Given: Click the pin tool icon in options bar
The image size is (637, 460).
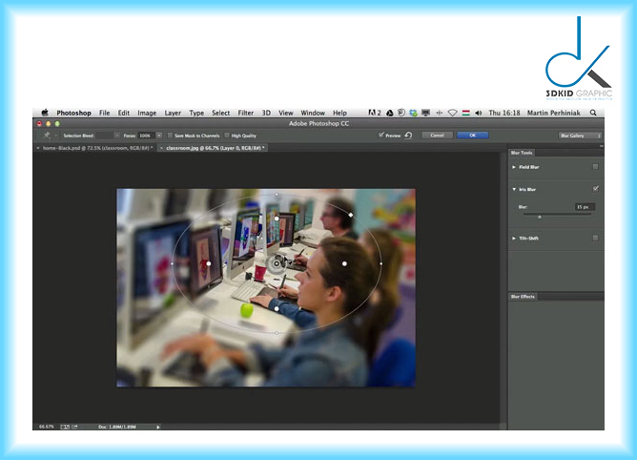Looking at the screenshot, I should coord(47,136).
